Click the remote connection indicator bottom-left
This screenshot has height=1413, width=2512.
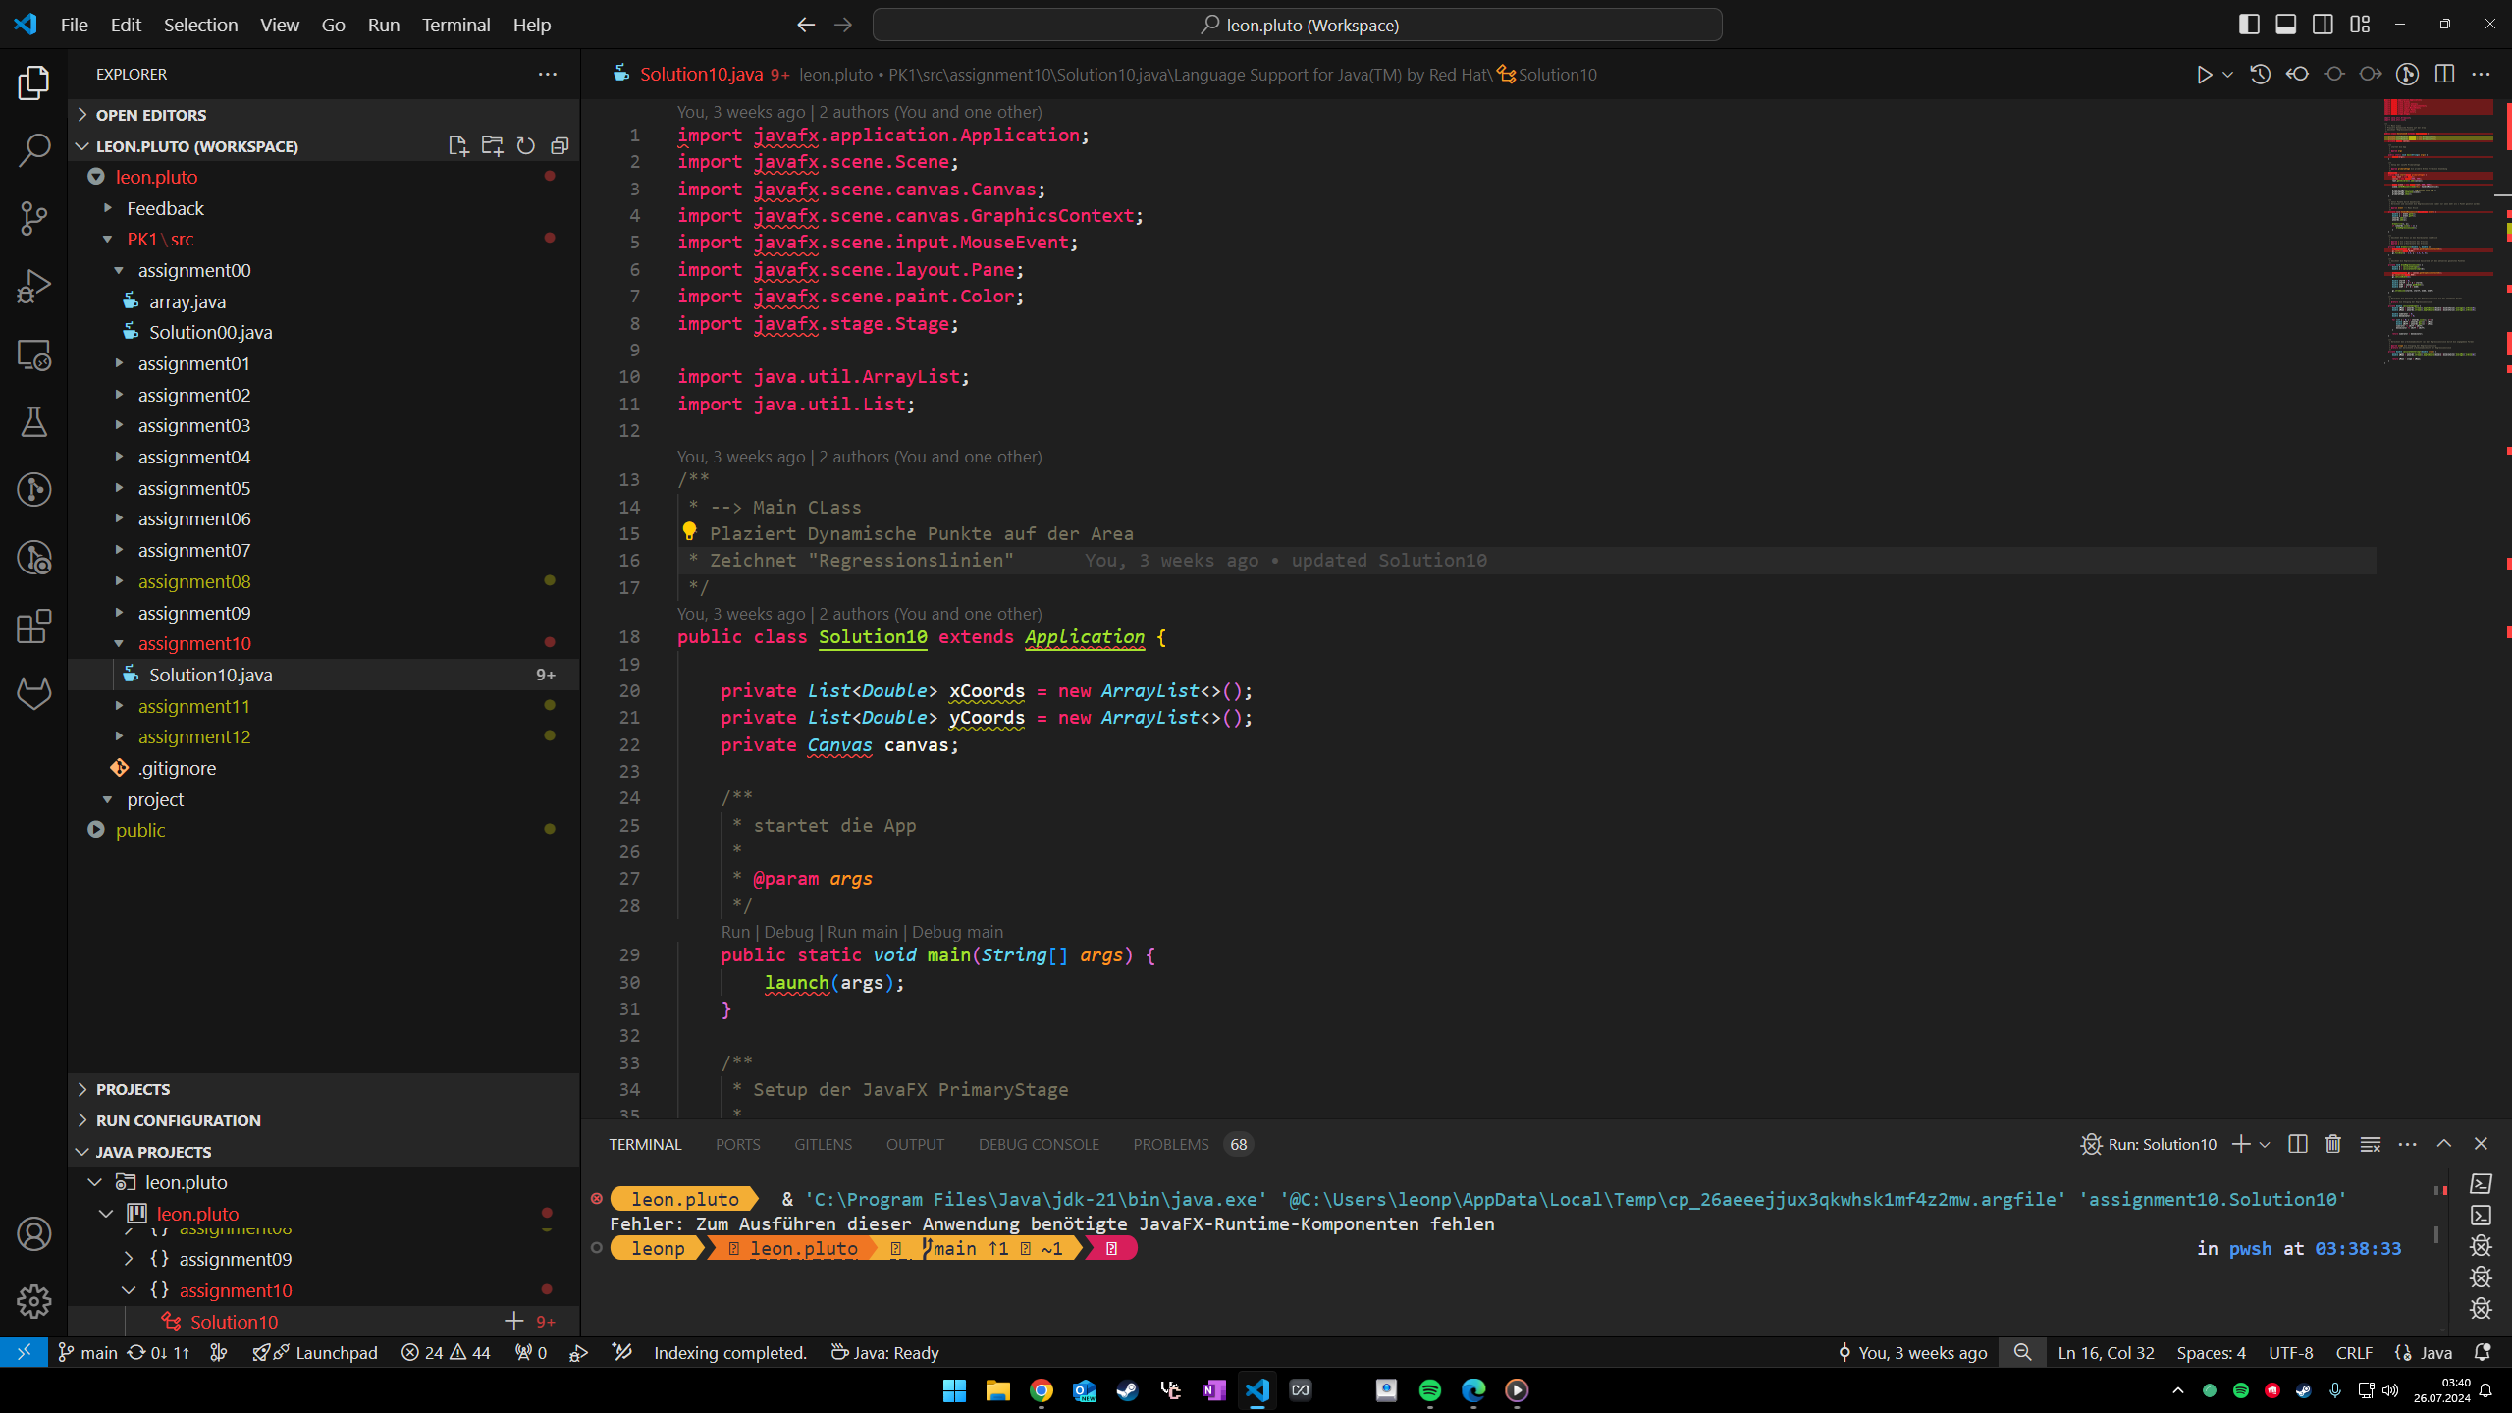[22, 1352]
